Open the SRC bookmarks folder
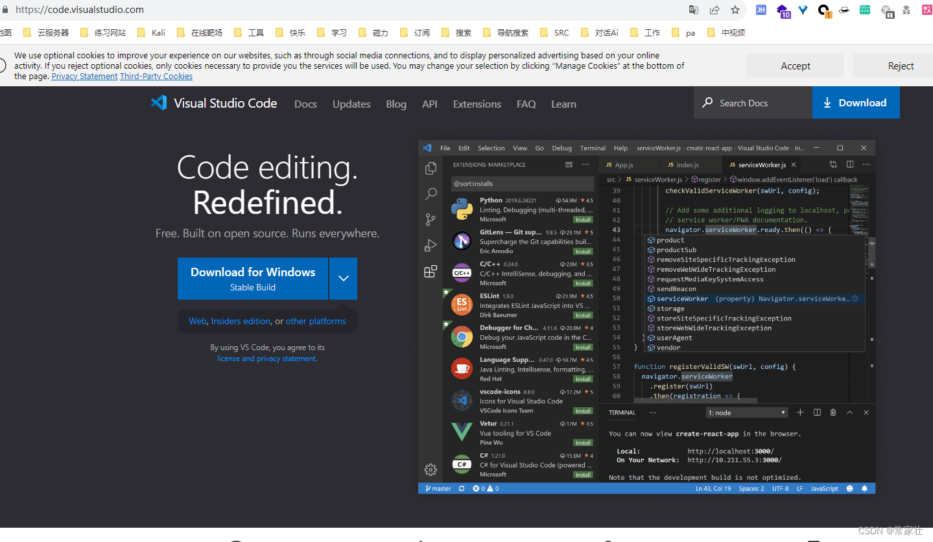Viewport: 933px width, 542px height. 554,32
